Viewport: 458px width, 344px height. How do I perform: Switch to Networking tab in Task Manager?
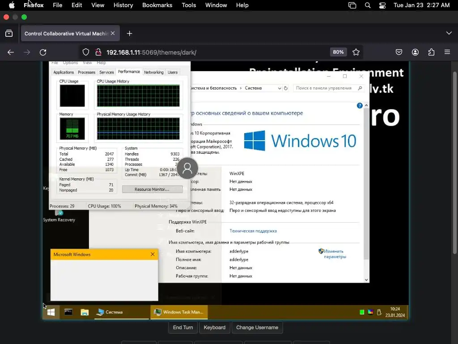pyautogui.click(x=154, y=72)
